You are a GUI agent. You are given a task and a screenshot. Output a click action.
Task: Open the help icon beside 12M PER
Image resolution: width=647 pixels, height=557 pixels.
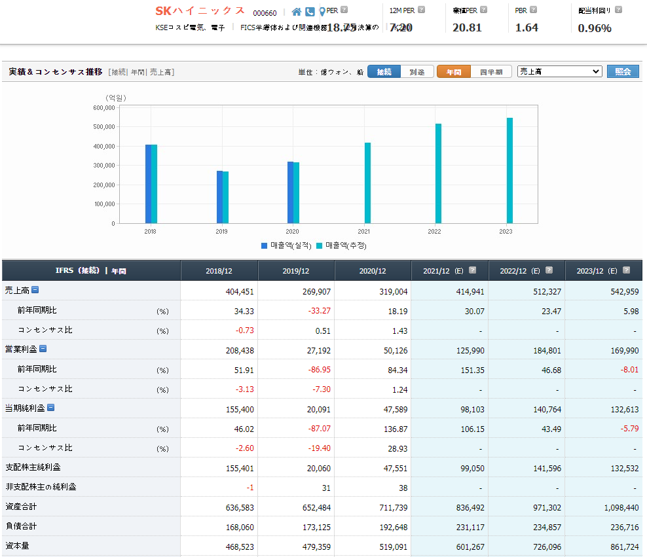pyautogui.click(x=421, y=10)
